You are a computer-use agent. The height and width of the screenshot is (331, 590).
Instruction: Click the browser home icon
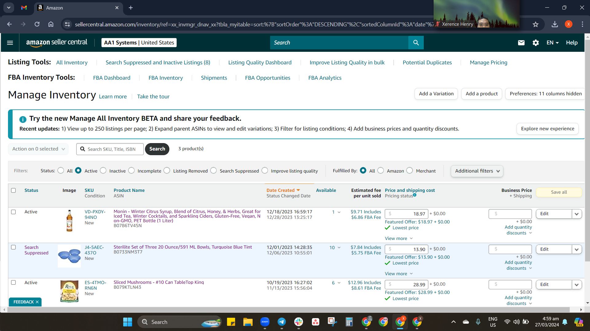(x=51, y=24)
